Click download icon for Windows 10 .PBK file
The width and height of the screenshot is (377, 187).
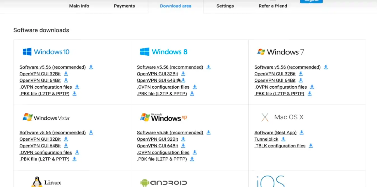tap(74, 94)
